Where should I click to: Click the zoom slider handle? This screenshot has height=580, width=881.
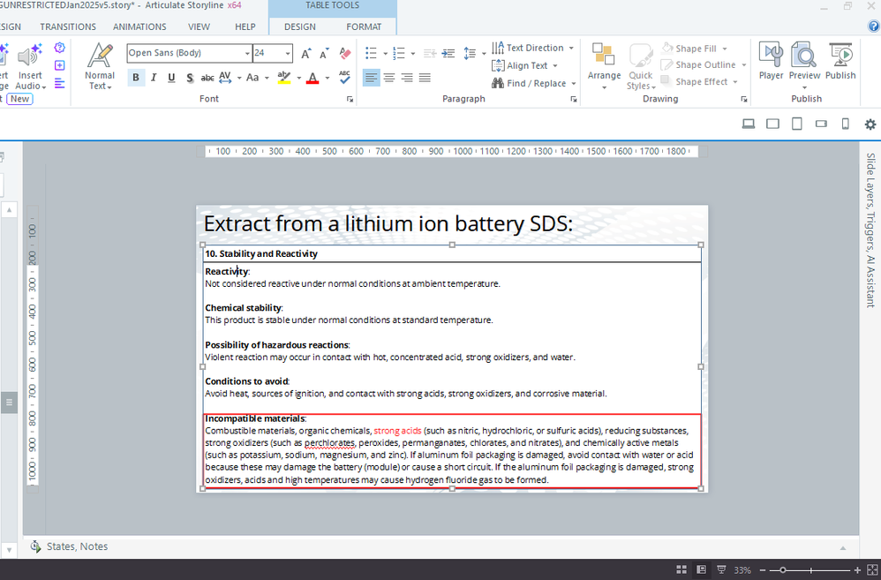pos(783,570)
